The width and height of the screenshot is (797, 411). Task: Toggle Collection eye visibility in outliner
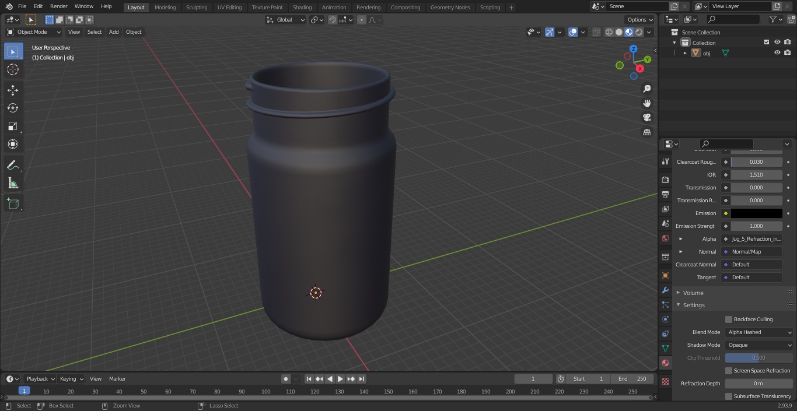coord(777,42)
